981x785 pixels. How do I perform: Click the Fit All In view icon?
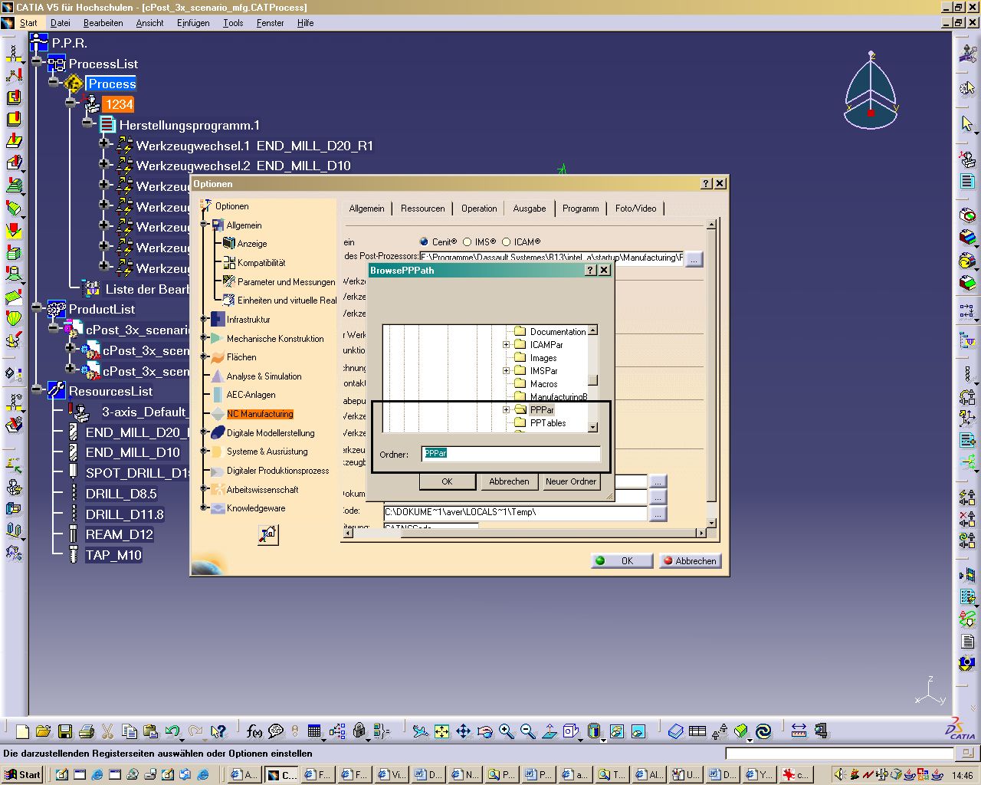pos(442,731)
